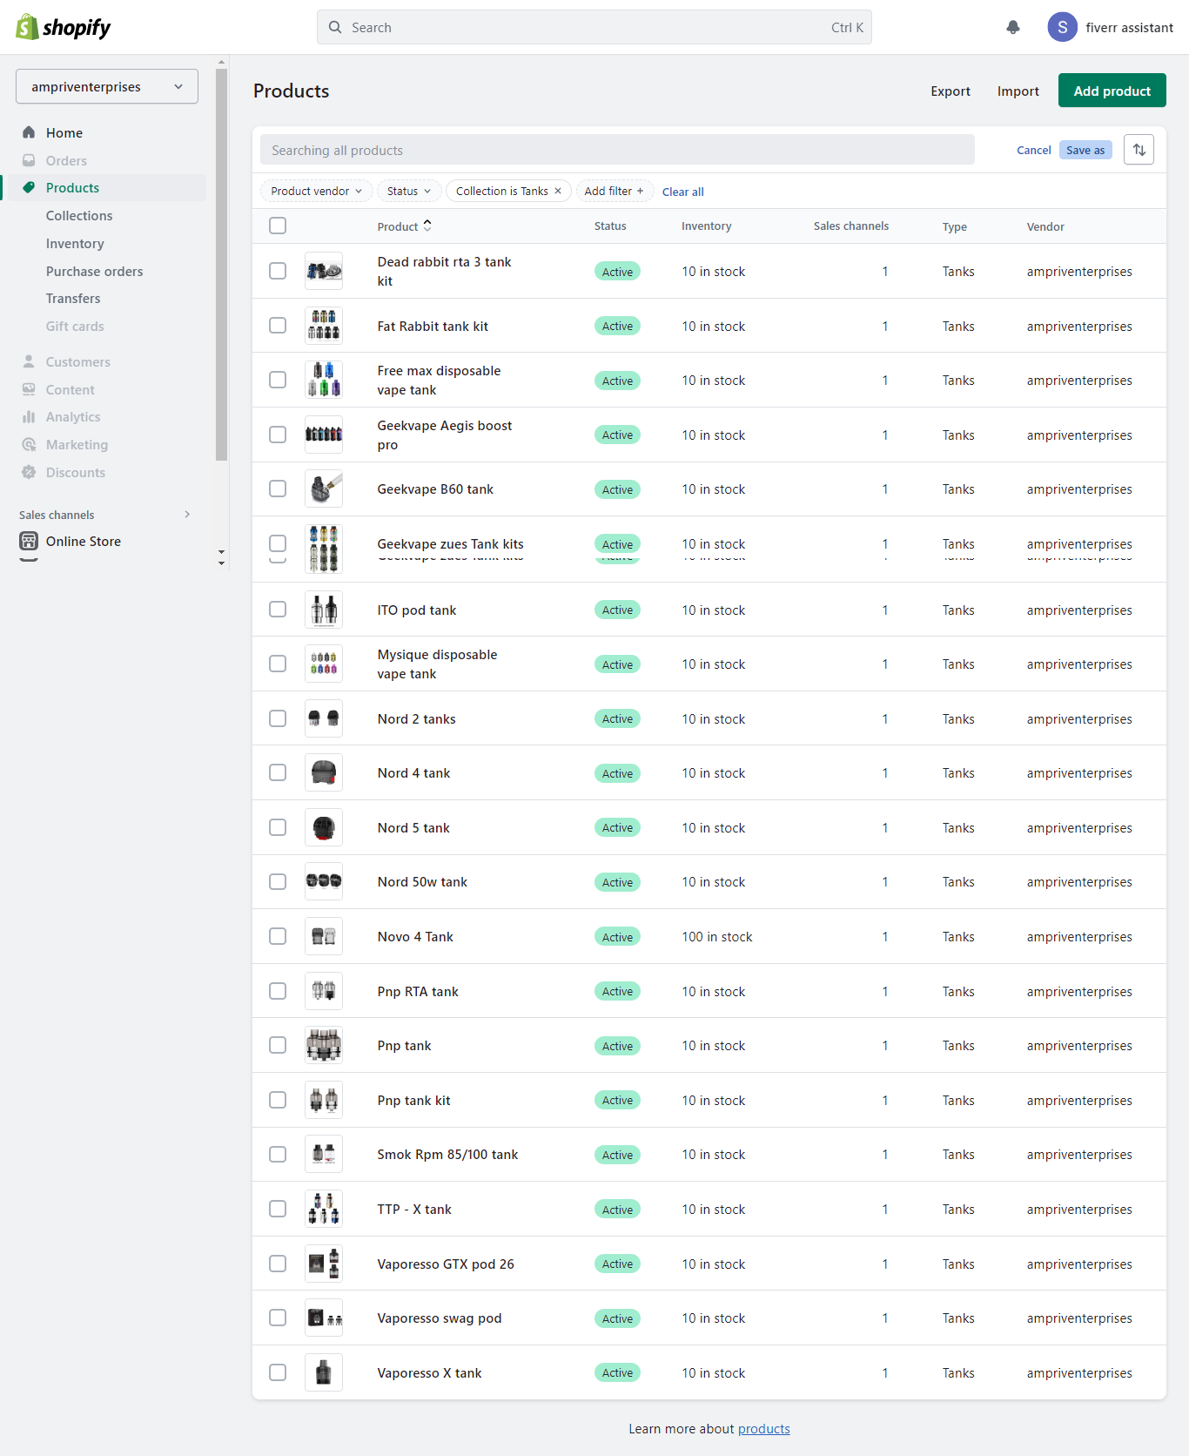Click the Online Store channel icon
The height and width of the screenshot is (1456, 1189).
tap(29, 541)
